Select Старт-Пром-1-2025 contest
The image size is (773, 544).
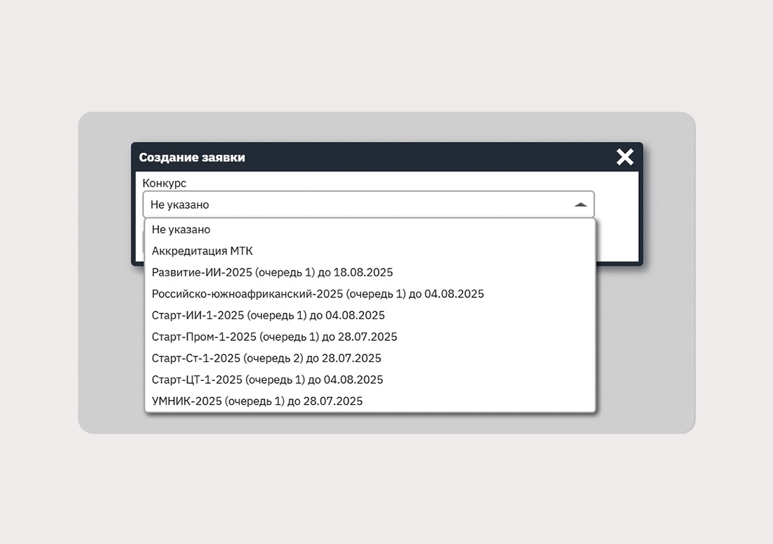[x=274, y=337]
